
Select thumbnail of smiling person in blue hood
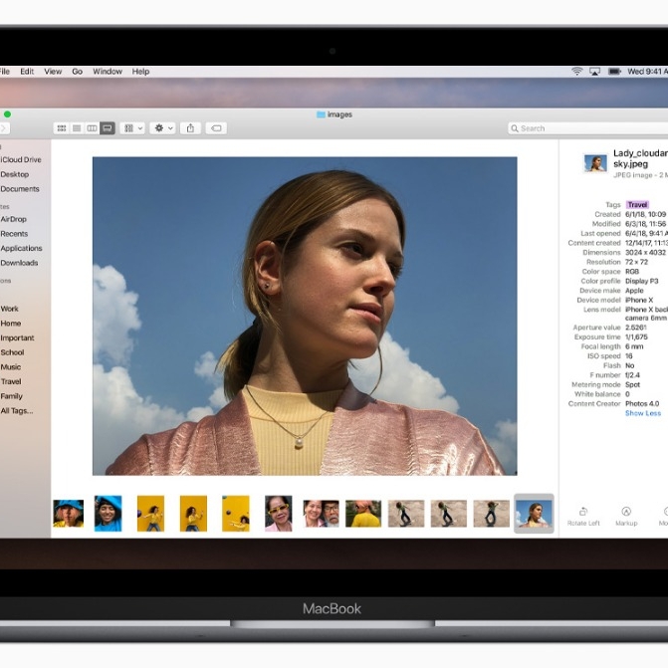[108, 514]
